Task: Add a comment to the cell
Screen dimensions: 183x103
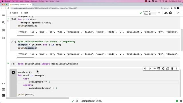Action: point(159,69)
